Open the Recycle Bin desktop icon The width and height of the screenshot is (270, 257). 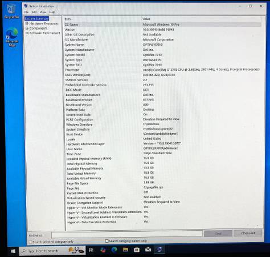click(11, 11)
